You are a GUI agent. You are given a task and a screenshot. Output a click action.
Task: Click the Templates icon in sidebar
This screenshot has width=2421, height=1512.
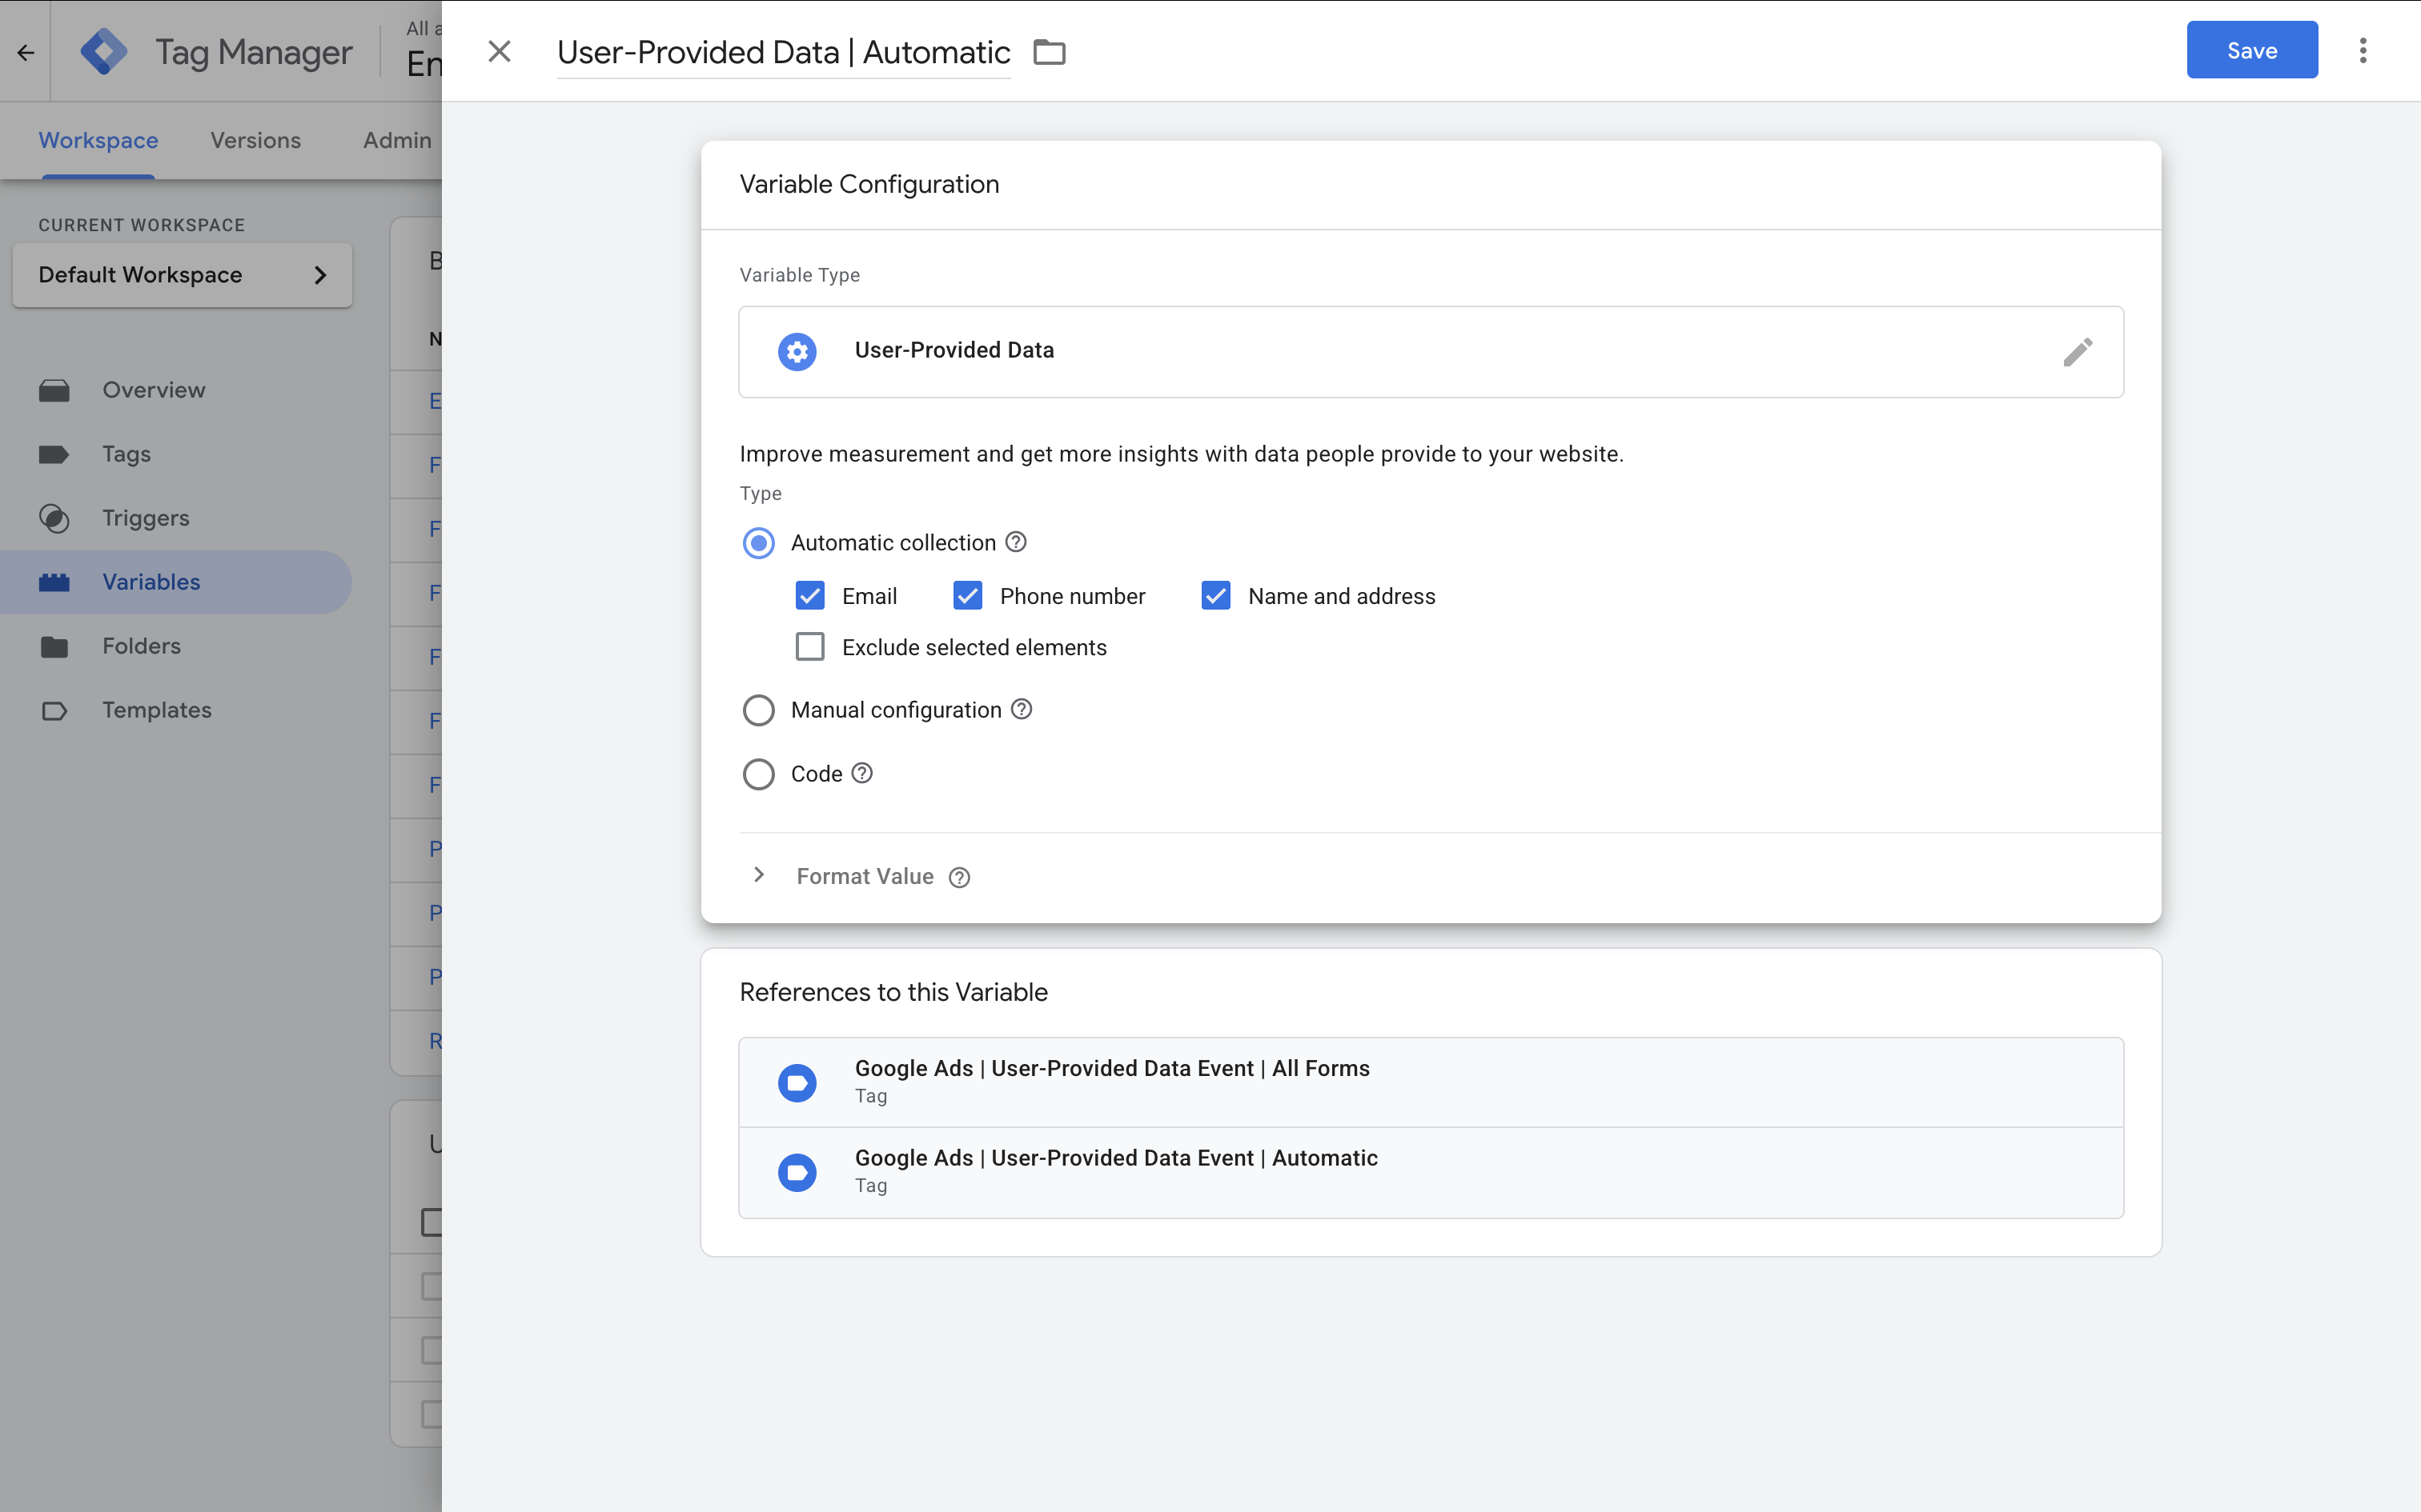point(54,711)
